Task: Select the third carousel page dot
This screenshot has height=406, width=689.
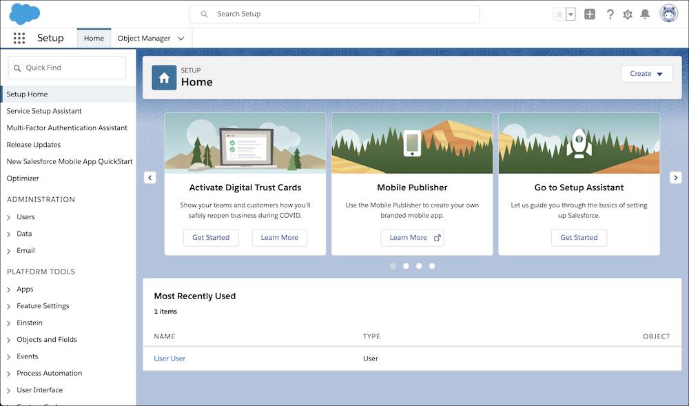Action: click(419, 266)
